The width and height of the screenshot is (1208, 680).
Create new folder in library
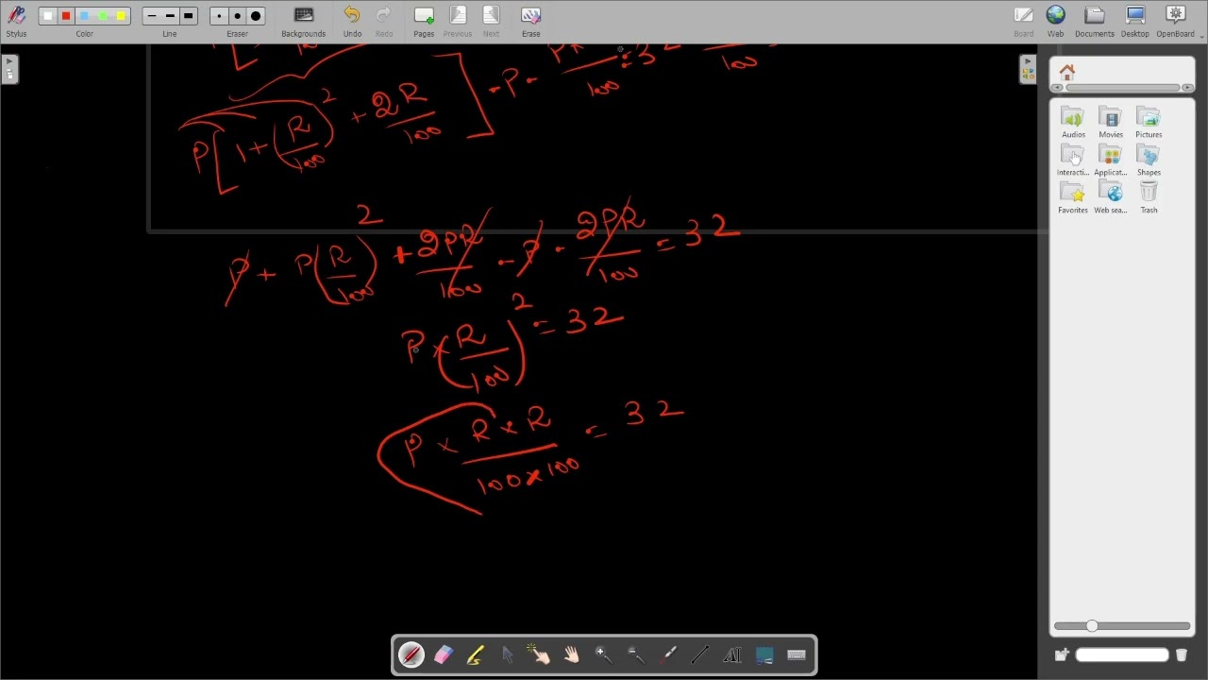tap(1062, 654)
